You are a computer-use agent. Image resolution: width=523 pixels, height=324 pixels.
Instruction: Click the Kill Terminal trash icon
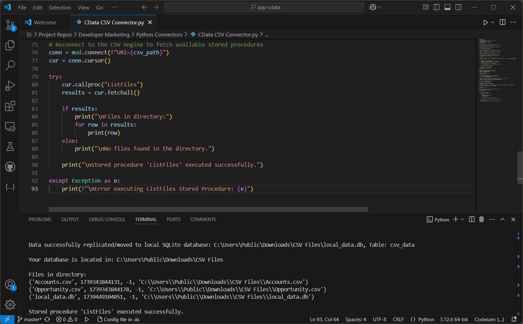coord(481,219)
